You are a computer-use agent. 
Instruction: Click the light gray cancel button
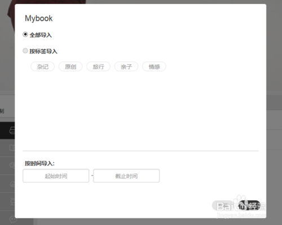(x=223, y=206)
